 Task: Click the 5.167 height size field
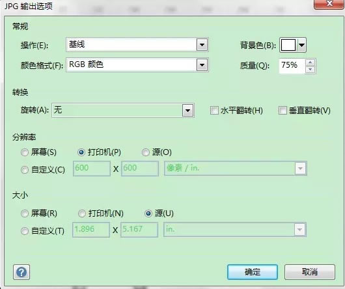pyautogui.click(x=139, y=230)
